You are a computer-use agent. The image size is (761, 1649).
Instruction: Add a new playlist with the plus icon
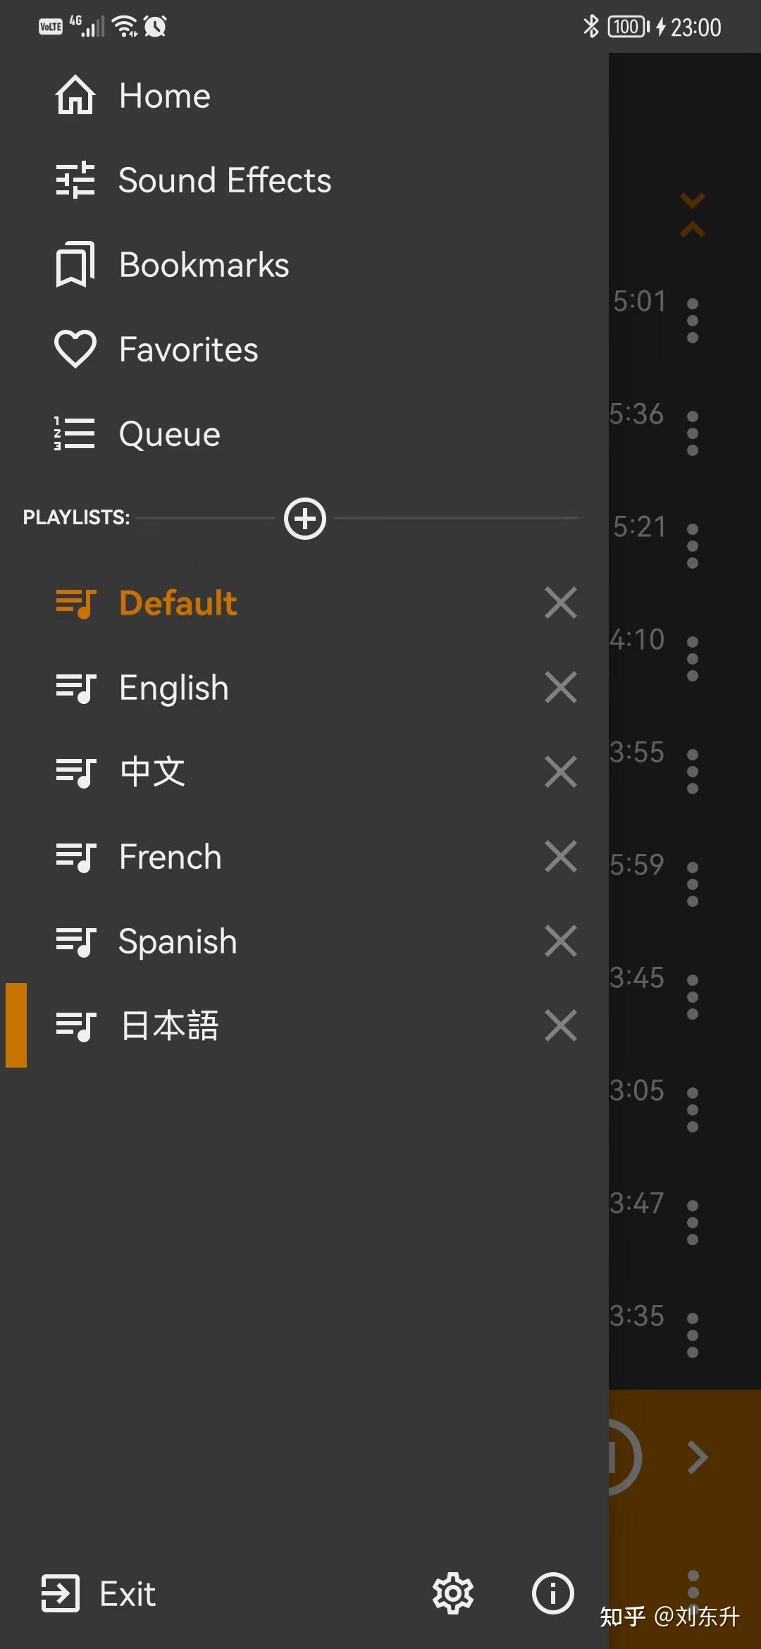click(305, 519)
